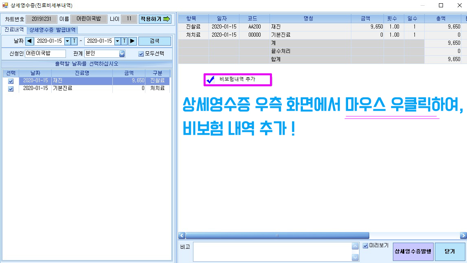467x263 pixels.
Task: Toggle the 미리보기 checkbox
Action: pos(366,246)
